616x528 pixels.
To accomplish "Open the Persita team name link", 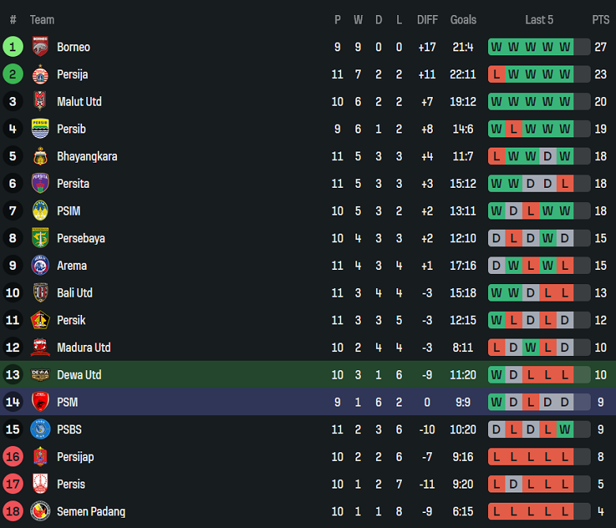I will pyautogui.click(x=73, y=184).
